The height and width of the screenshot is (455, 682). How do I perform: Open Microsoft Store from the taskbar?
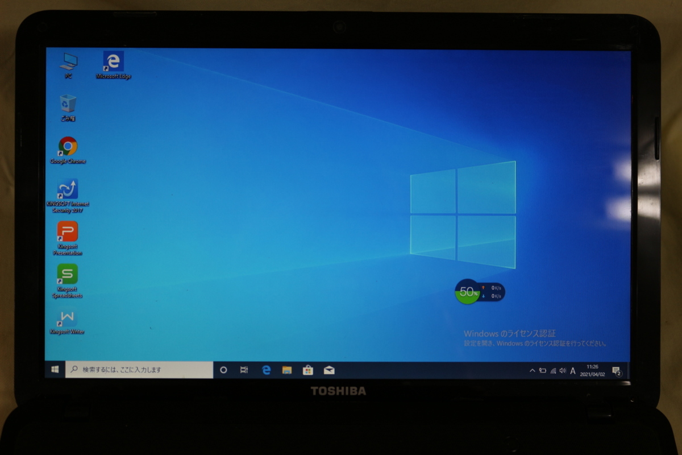[x=308, y=370]
